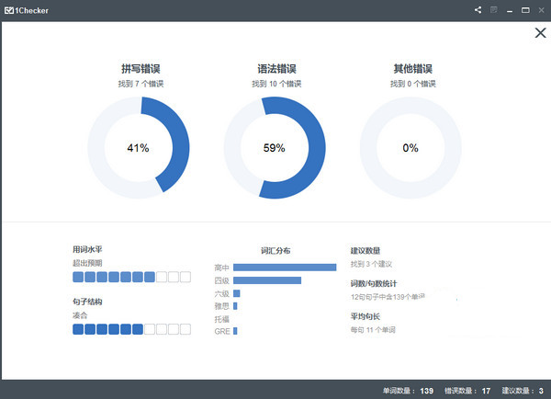Screen dimensions: 551x399
Task: Click the 0% other errors donut chart
Action: [x=410, y=148]
